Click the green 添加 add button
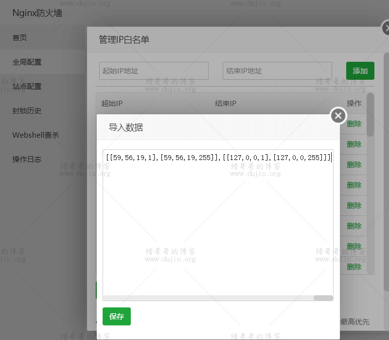The image size is (389, 340). 360,71
